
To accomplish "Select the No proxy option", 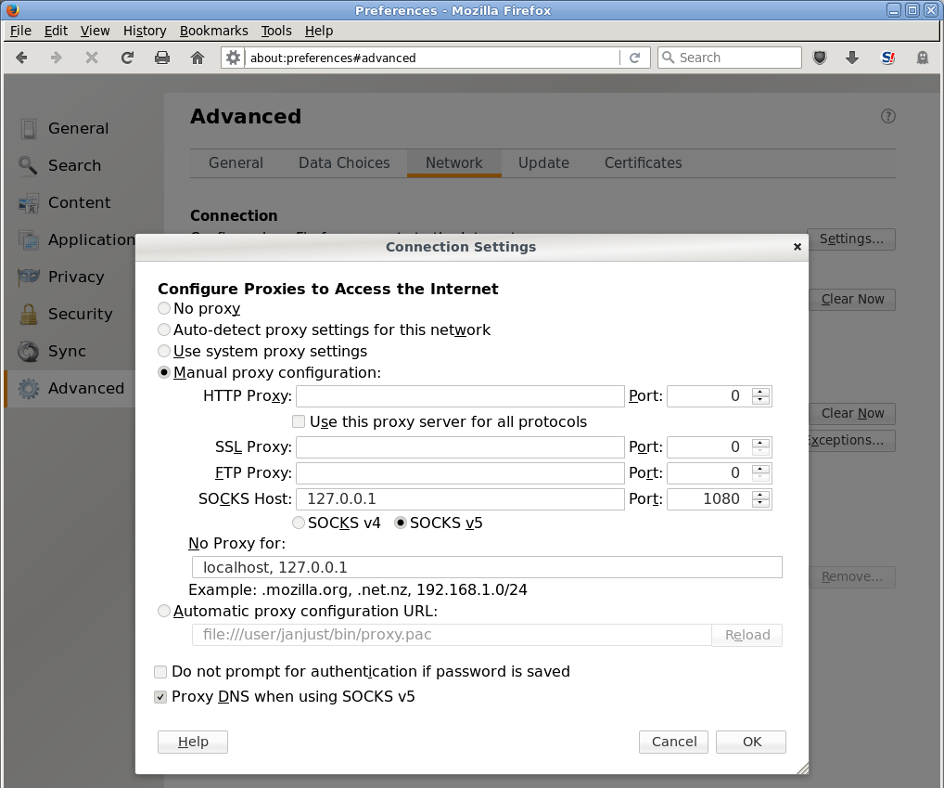I will point(164,308).
